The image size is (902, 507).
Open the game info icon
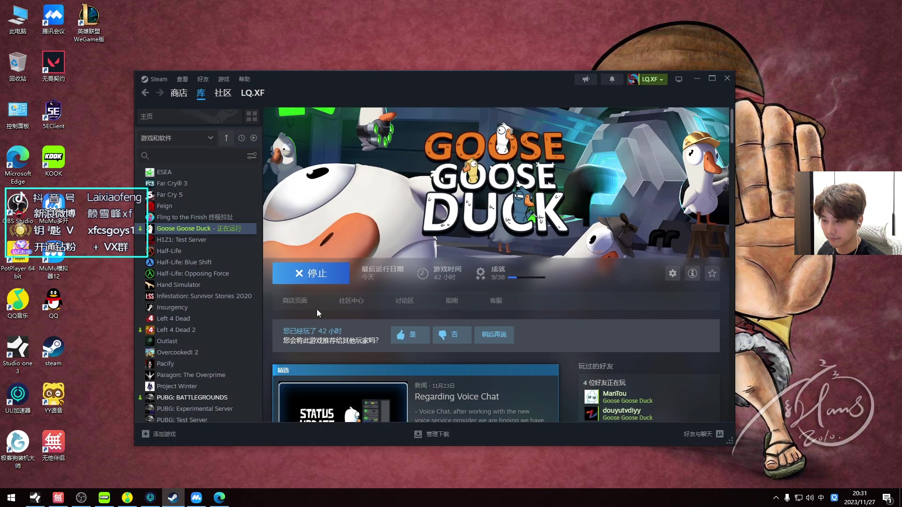[692, 273]
